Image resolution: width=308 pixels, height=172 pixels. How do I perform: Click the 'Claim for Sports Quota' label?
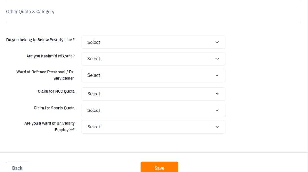54,108
